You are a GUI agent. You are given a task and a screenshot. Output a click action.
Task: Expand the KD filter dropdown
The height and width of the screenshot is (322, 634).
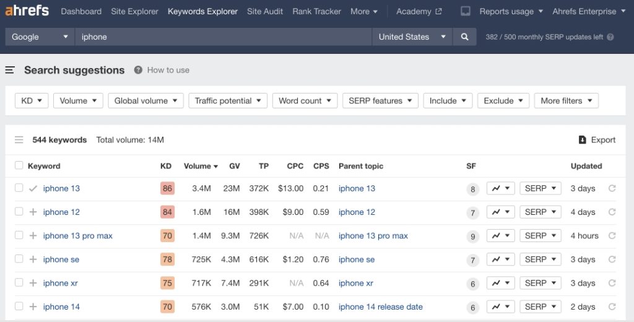[x=32, y=101]
